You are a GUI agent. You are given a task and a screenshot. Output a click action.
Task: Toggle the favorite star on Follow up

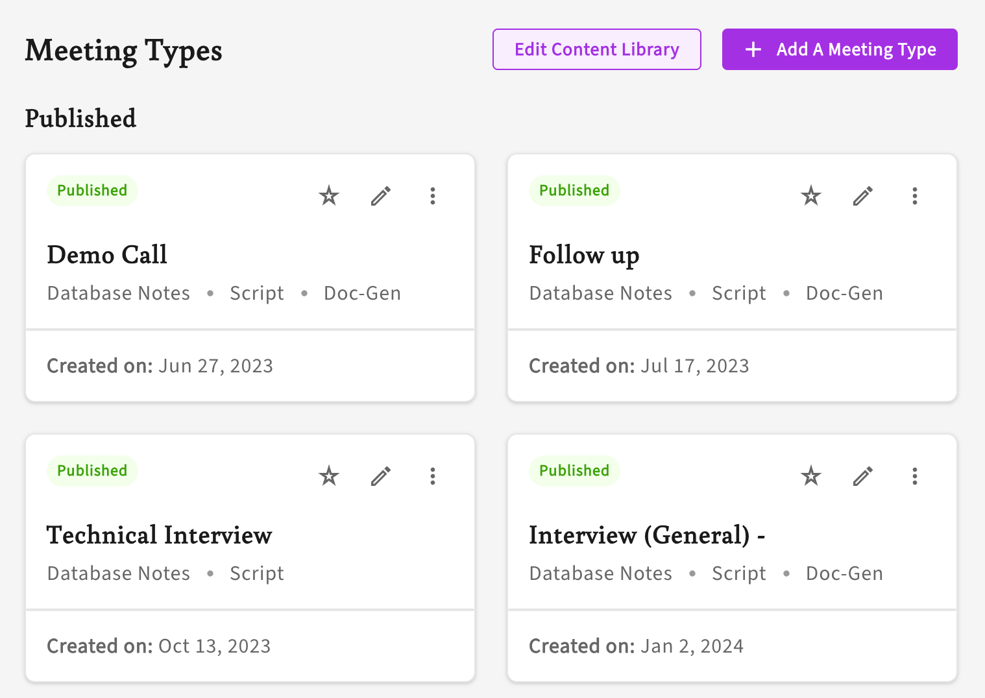point(811,196)
